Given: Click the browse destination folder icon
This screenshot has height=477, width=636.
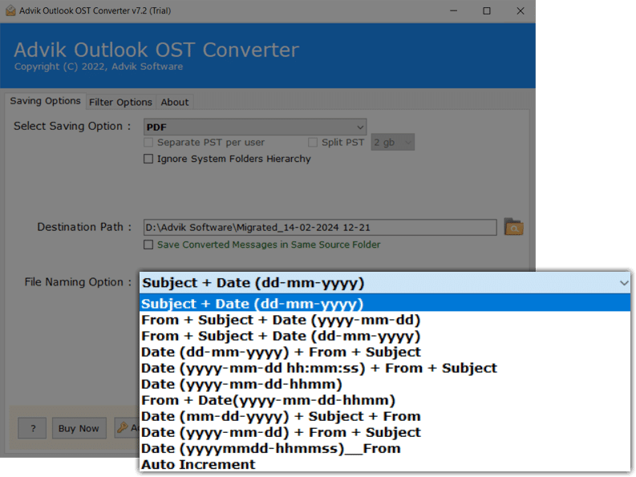Looking at the screenshot, I should 513,227.
